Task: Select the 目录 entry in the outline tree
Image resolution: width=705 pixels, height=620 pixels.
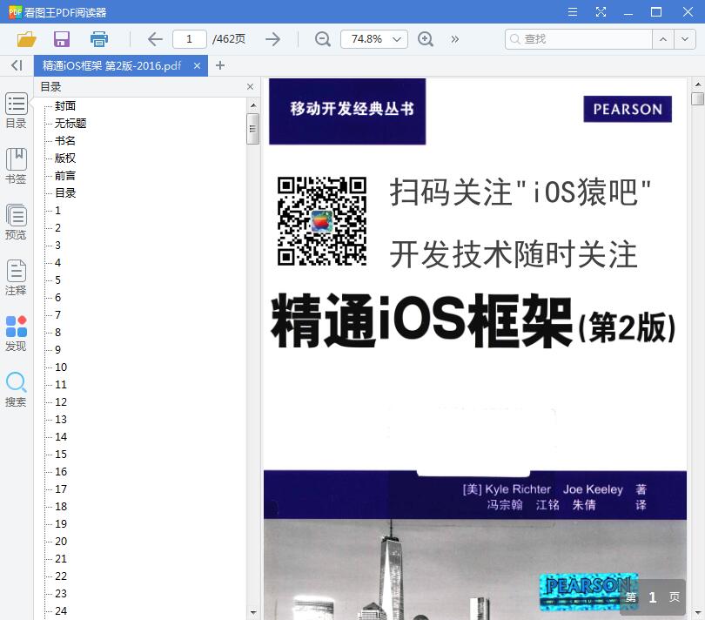Action: (65, 193)
